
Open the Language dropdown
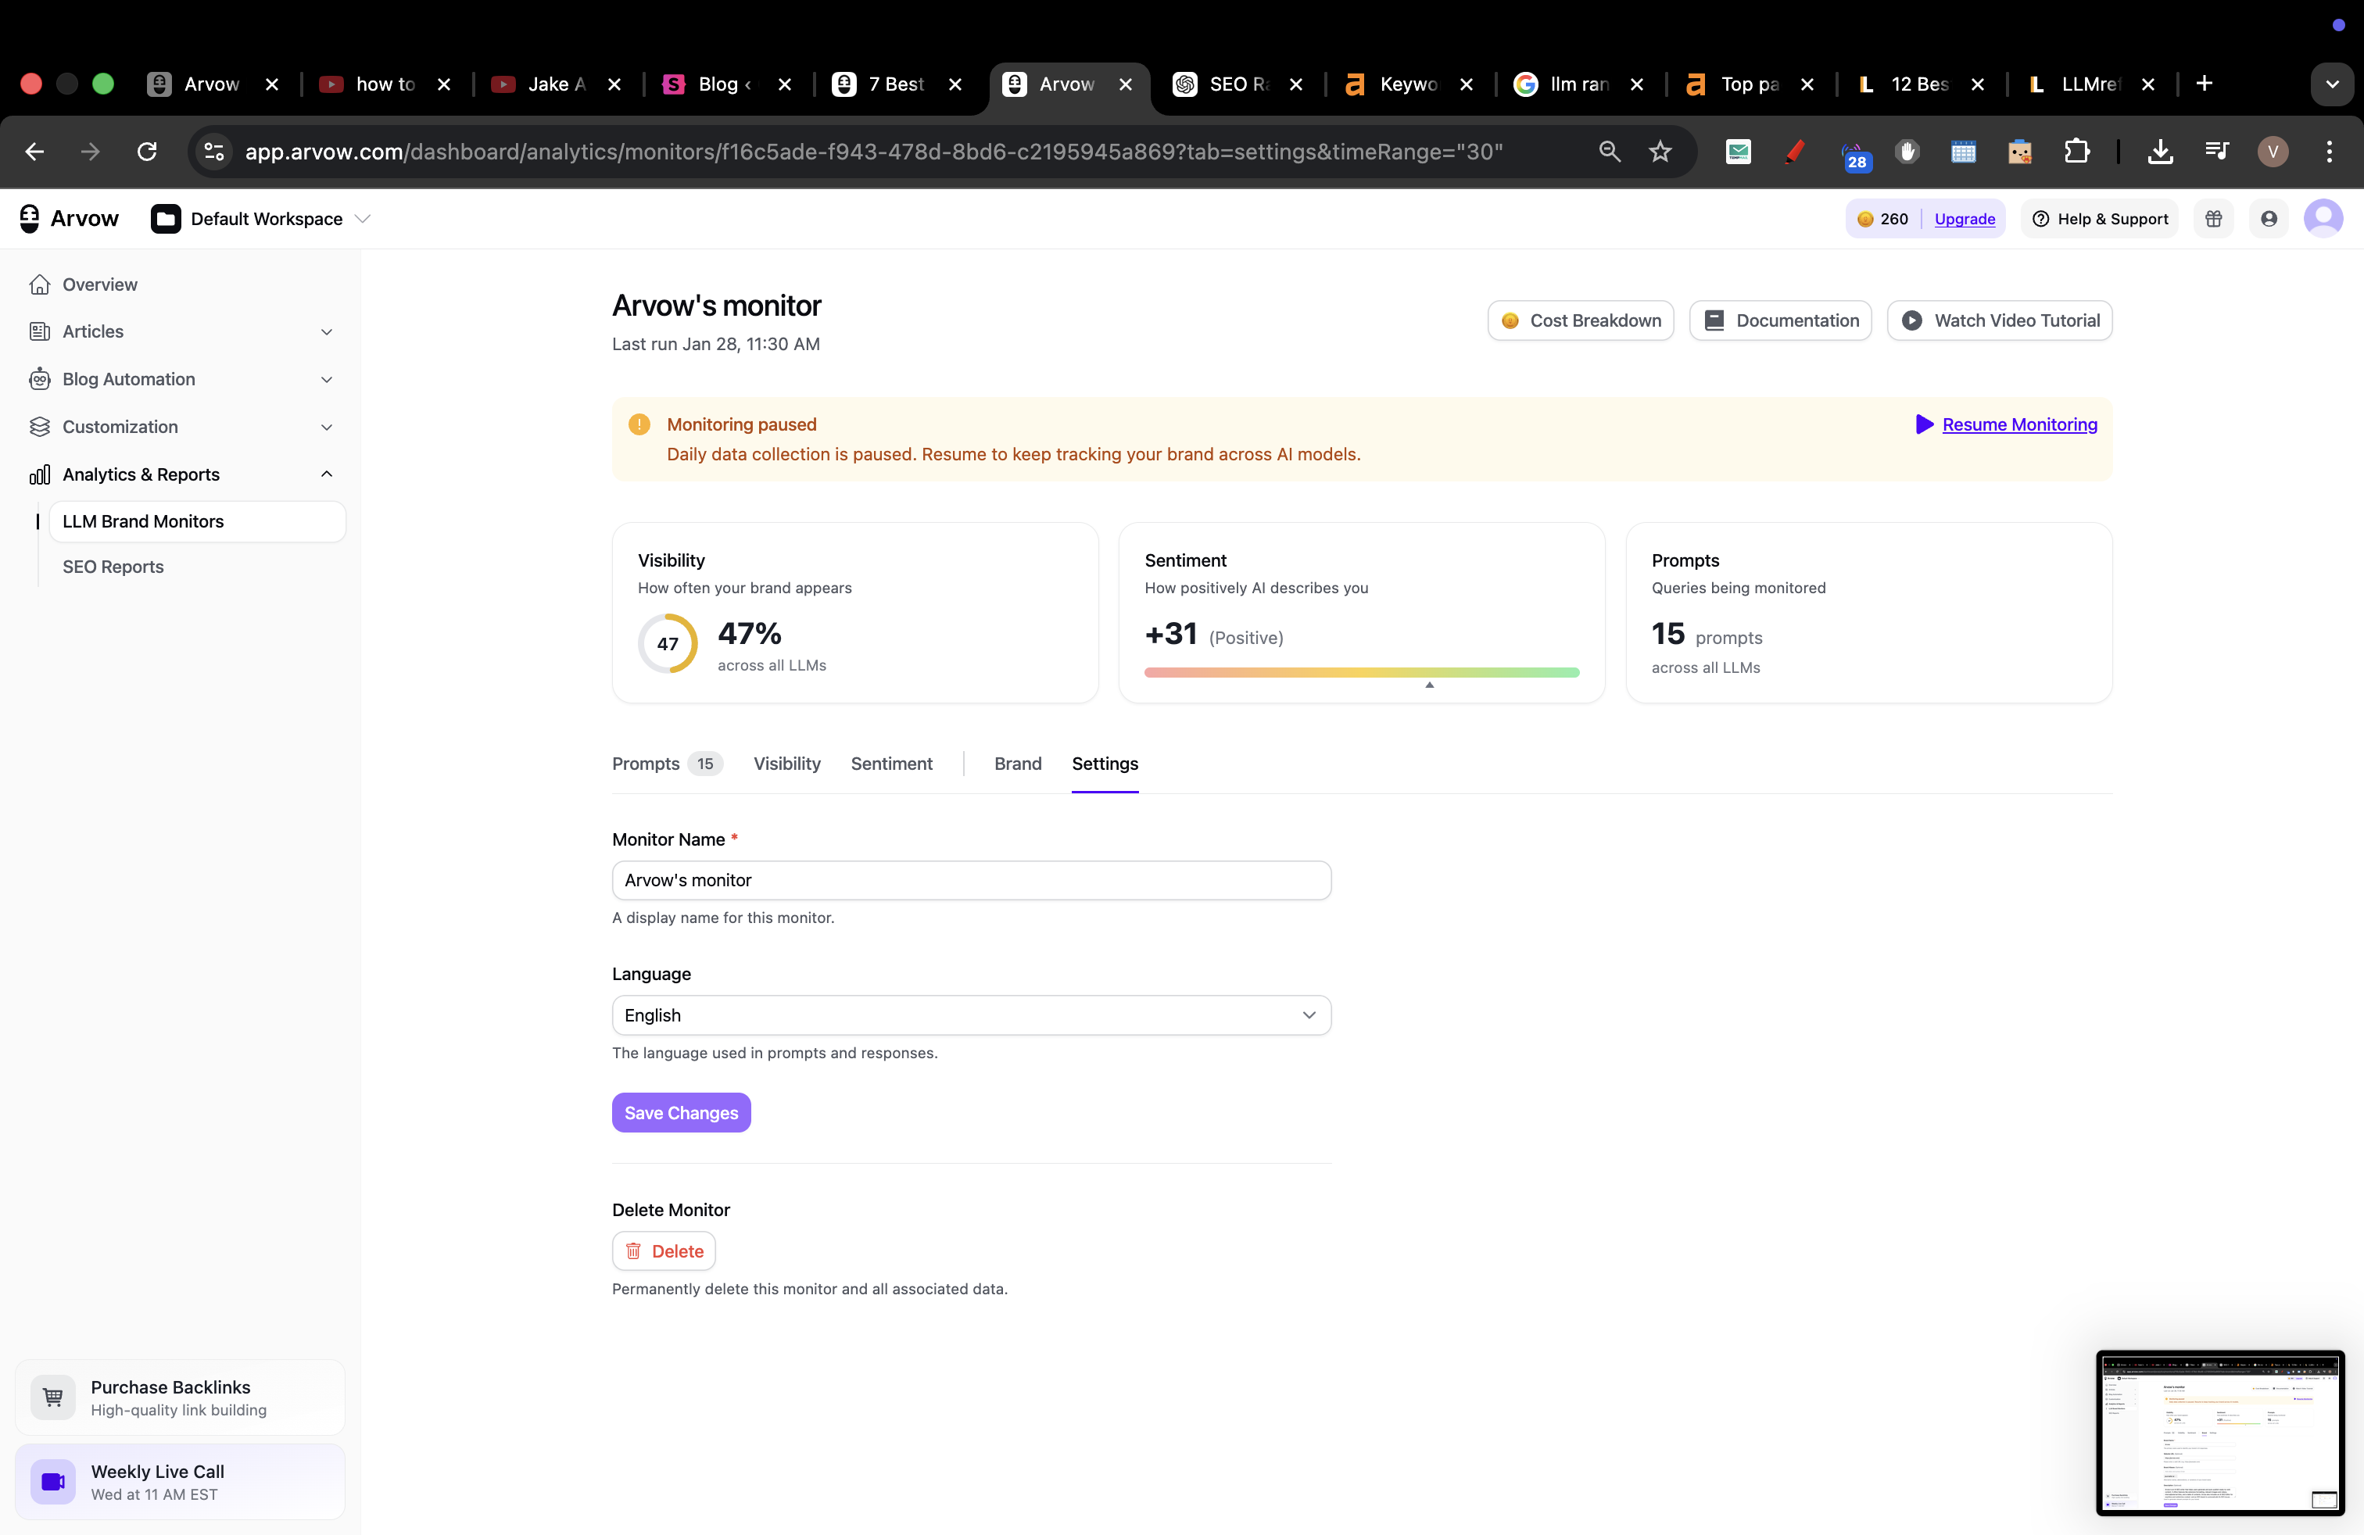point(970,1014)
